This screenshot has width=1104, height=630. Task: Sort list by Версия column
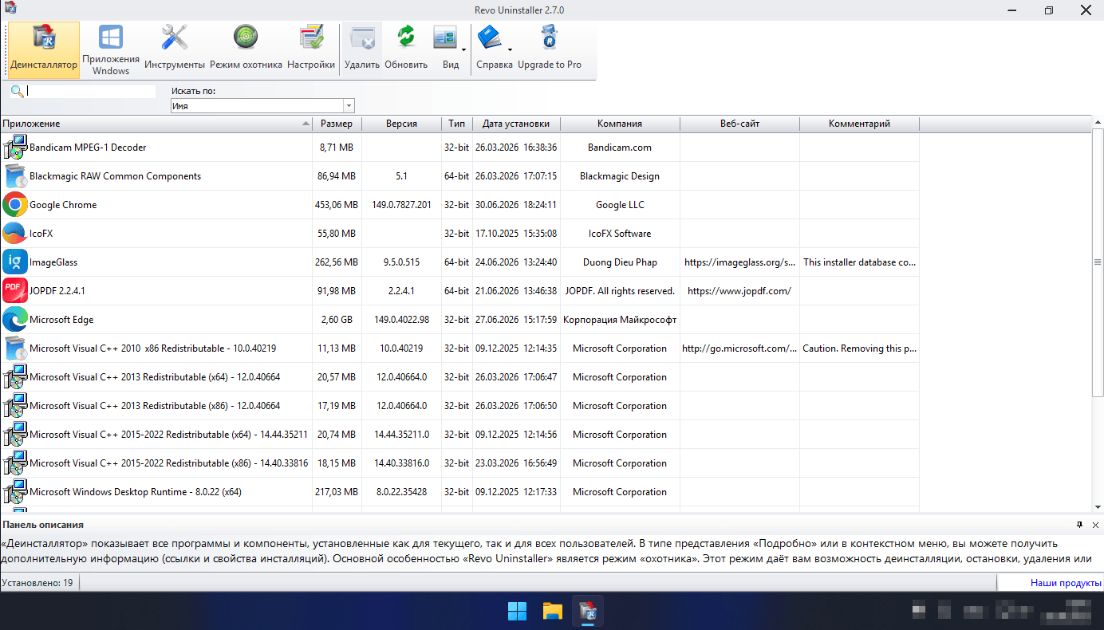click(x=402, y=124)
